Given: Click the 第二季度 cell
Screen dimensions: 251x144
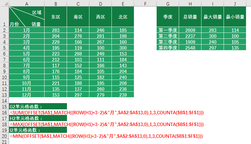Looking at the screenshot, I should click(168, 36).
